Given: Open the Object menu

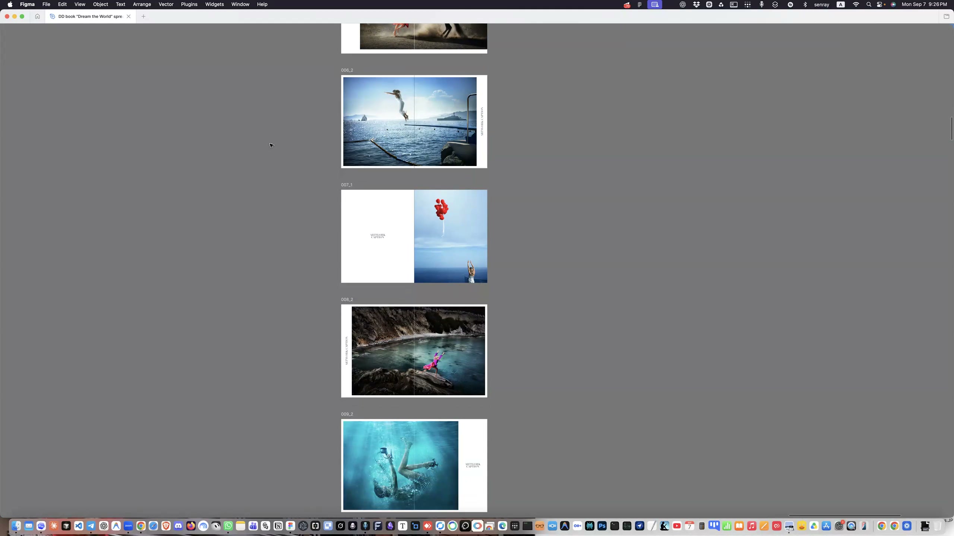Looking at the screenshot, I should tap(101, 4).
